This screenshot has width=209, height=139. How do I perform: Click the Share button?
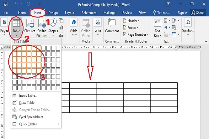(x=197, y=13)
